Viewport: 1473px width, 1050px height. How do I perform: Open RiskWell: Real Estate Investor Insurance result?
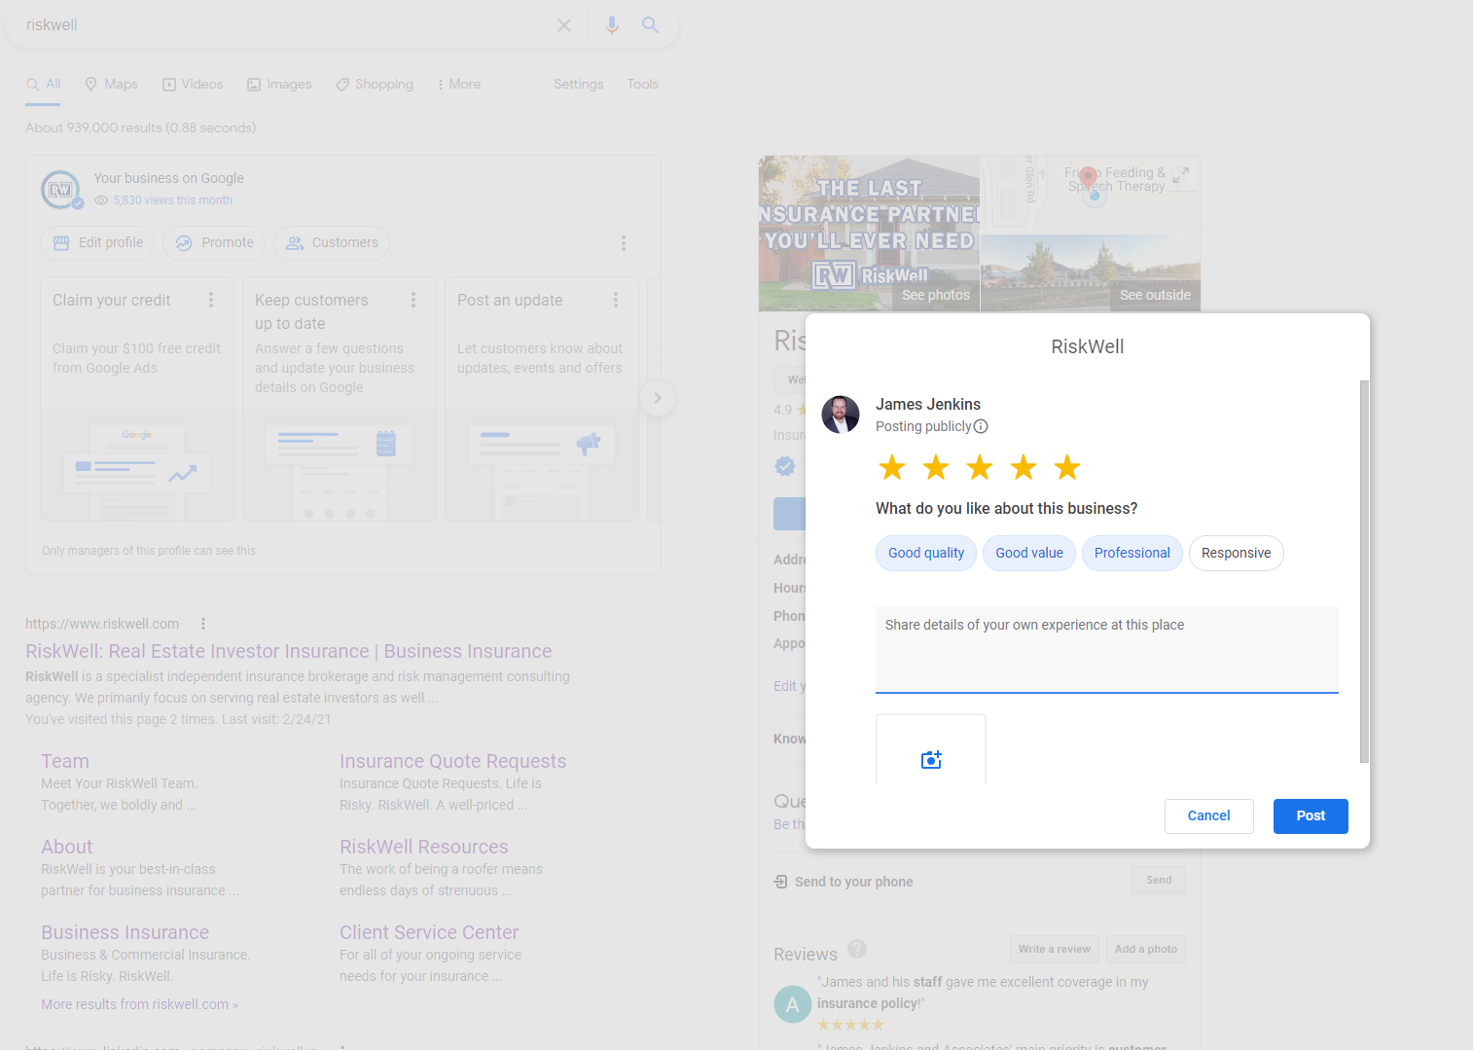coord(289,651)
